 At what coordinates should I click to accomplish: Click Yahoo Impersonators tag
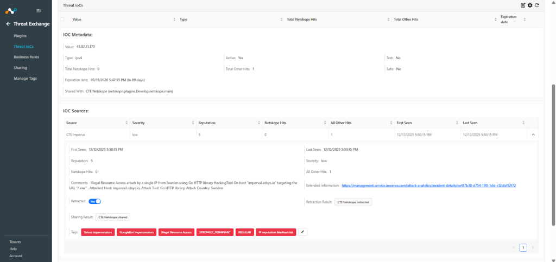pyautogui.click(x=98, y=232)
